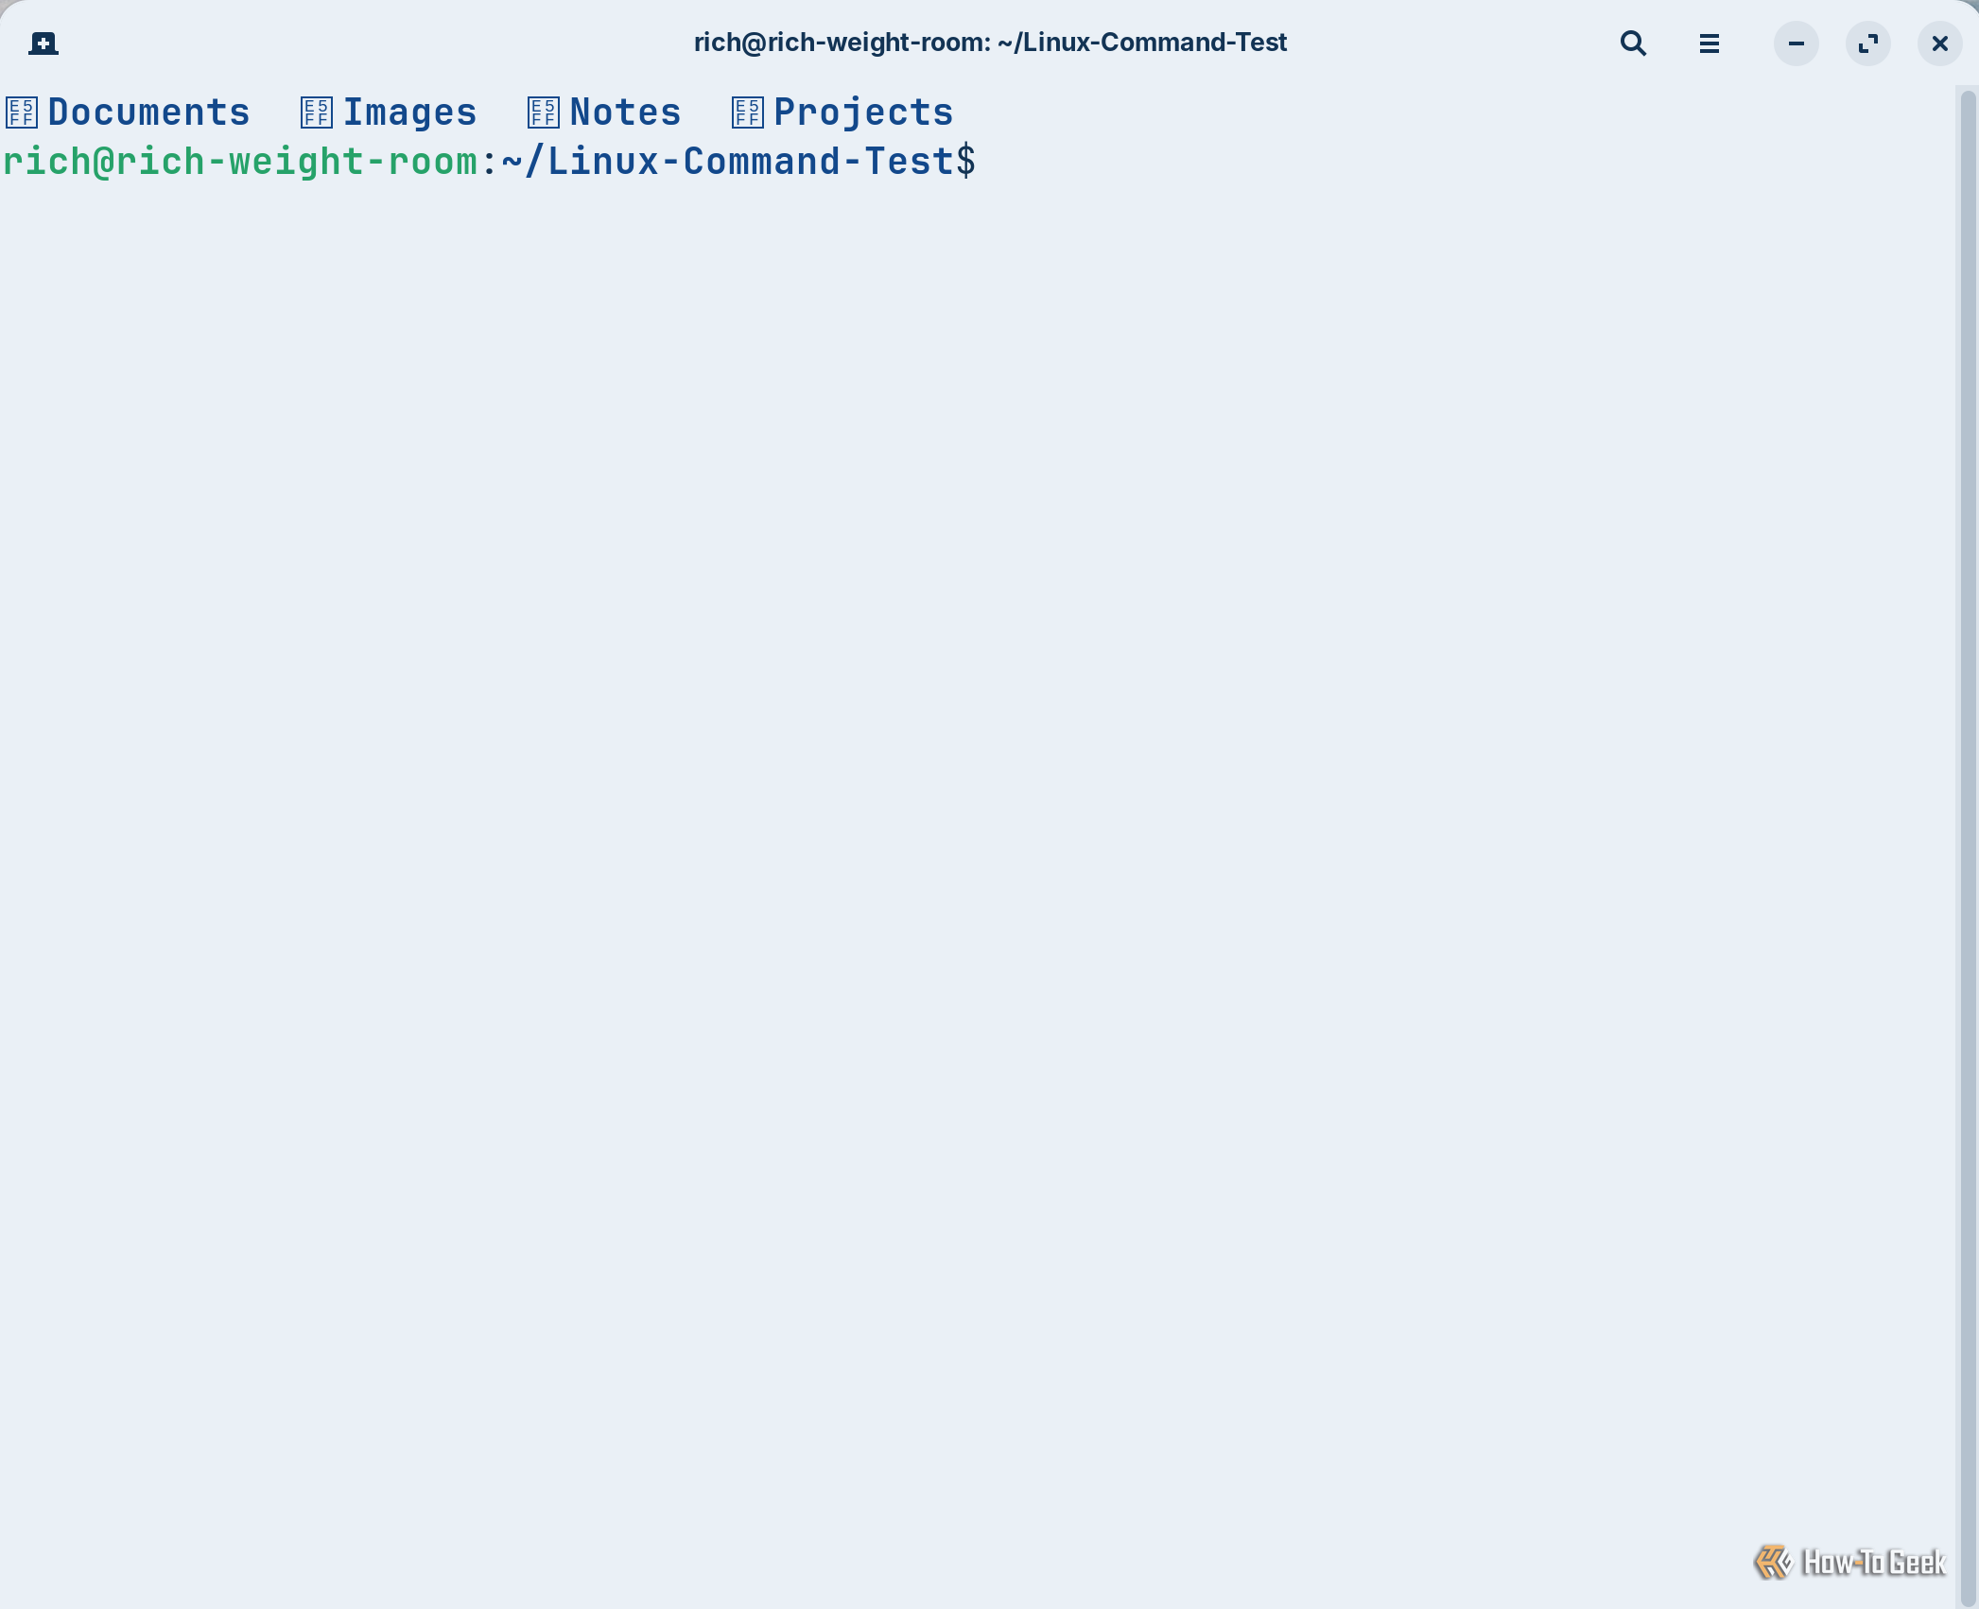The width and height of the screenshot is (1979, 1609).
Task: Close the terminal window
Action: pos(1939,43)
